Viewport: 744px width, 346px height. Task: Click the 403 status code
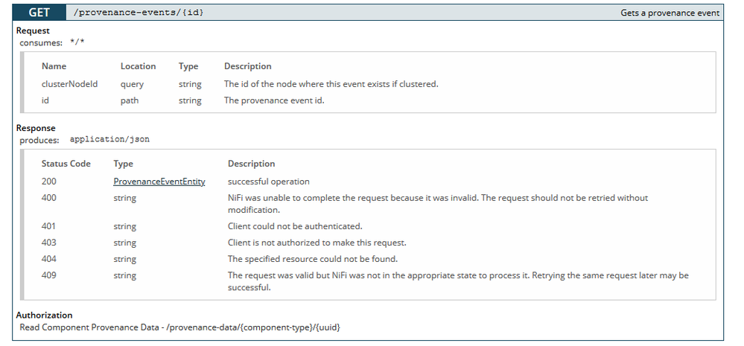(x=49, y=243)
